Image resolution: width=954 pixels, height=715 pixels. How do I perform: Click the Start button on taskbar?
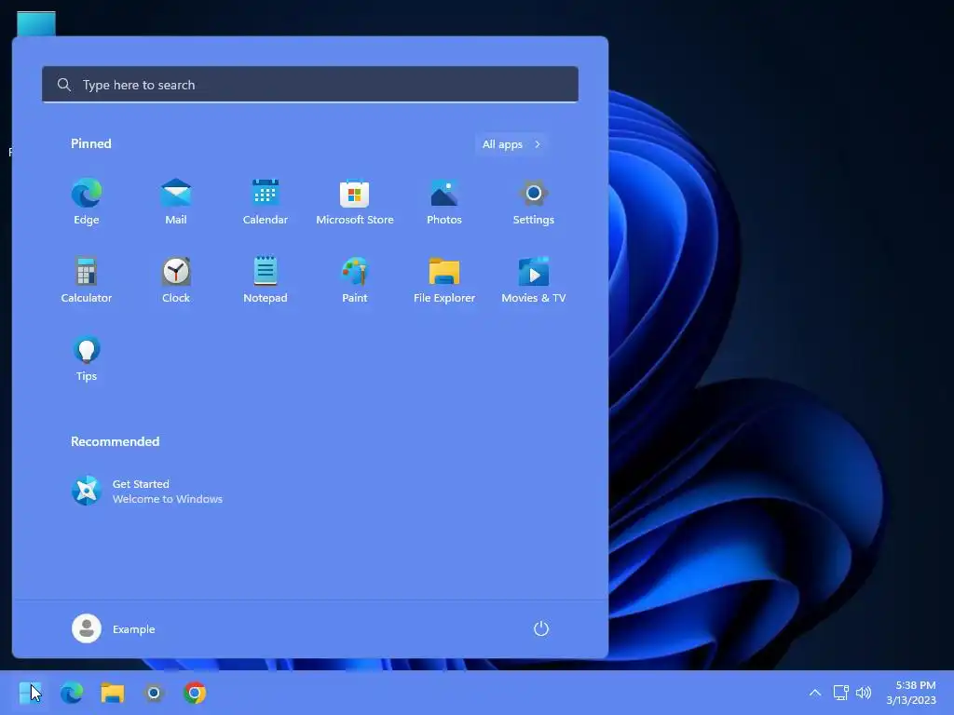(x=31, y=693)
